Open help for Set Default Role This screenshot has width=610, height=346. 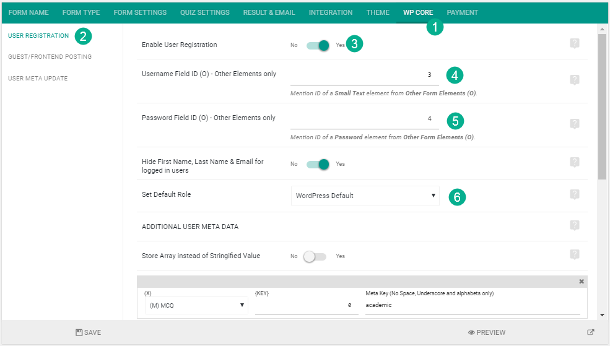click(574, 194)
